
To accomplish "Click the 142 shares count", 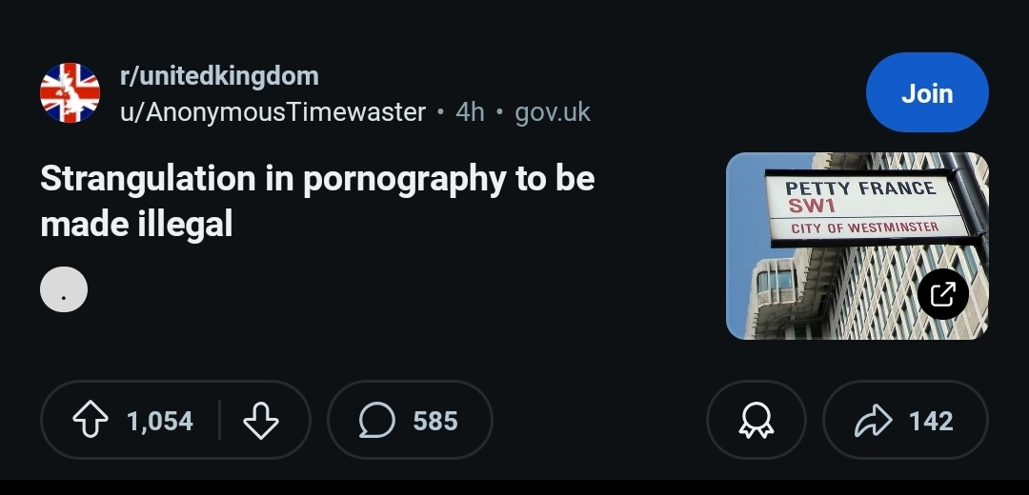I will pos(931,421).
